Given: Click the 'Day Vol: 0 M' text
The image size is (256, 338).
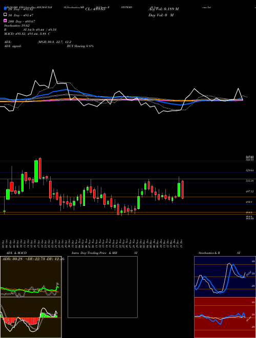Looking at the screenshot, I should pos(161,15).
